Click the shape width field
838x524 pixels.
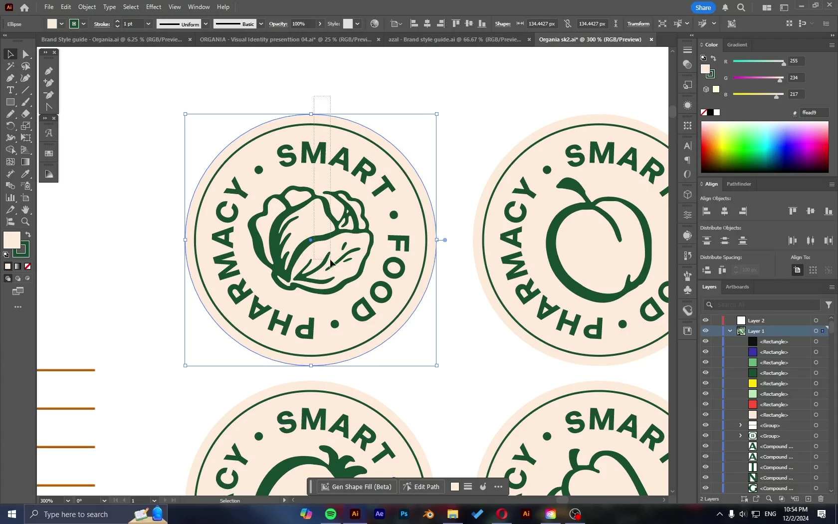[541, 24]
